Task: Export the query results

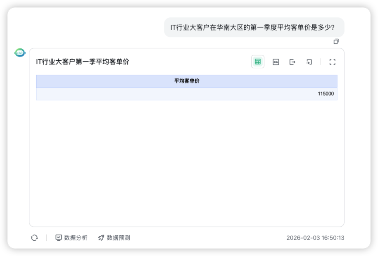Action: point(292,62)
